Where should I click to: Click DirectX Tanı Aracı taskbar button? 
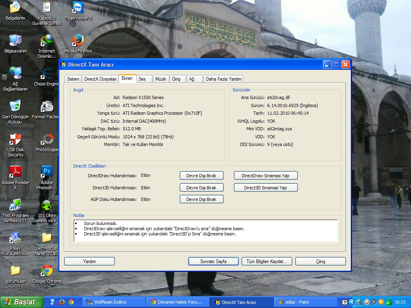[x=242, y=302]
